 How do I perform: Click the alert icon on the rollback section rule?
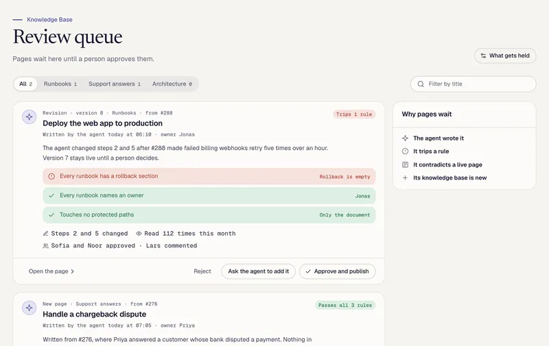[x=51, y=176]
